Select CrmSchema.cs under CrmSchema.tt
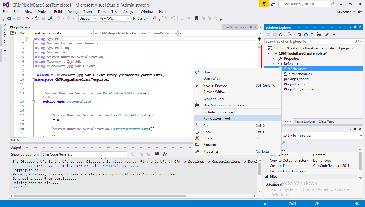This screenshot has width=365, height=207. [x=300, y=74]
